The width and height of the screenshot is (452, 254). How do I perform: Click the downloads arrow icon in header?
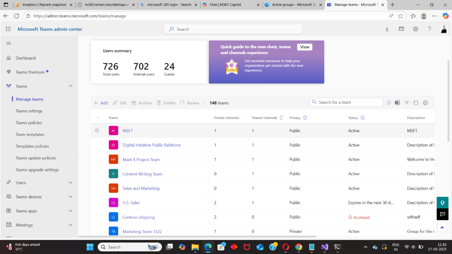387,29
